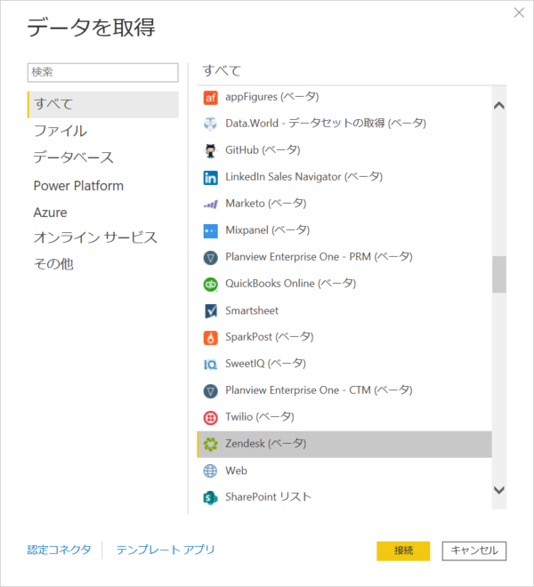This screenshot has height=587, width=534.
Task: Select the Marketo (ベータ) text
Action: (266, 204)
